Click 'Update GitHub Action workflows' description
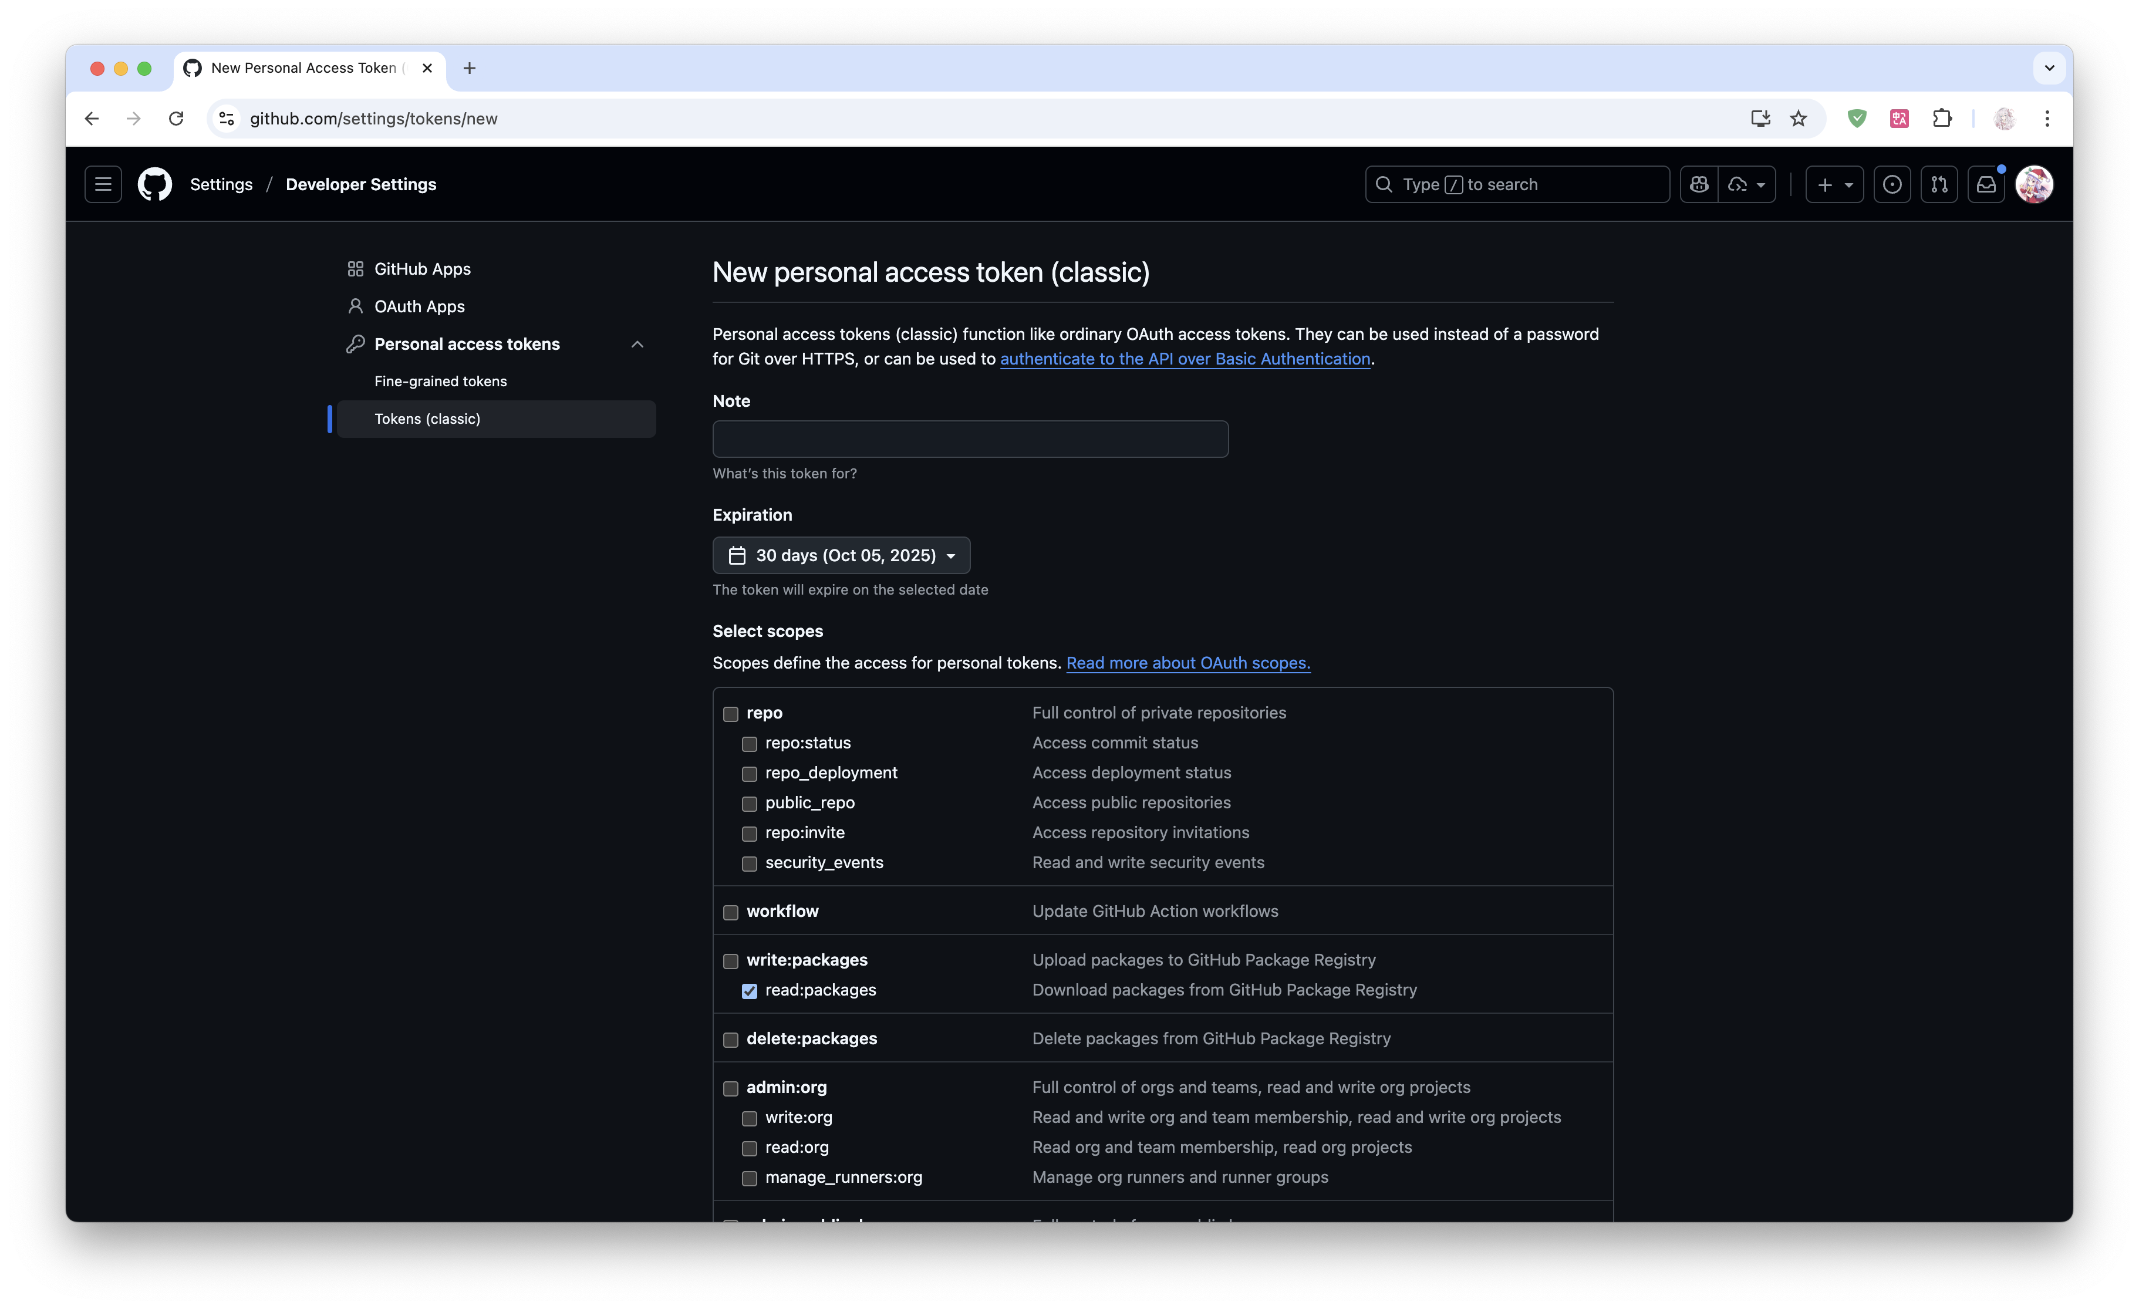 [x=1155, y=910]
